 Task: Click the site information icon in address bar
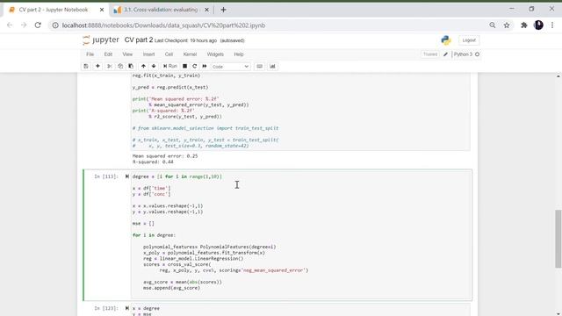(55, 25)
